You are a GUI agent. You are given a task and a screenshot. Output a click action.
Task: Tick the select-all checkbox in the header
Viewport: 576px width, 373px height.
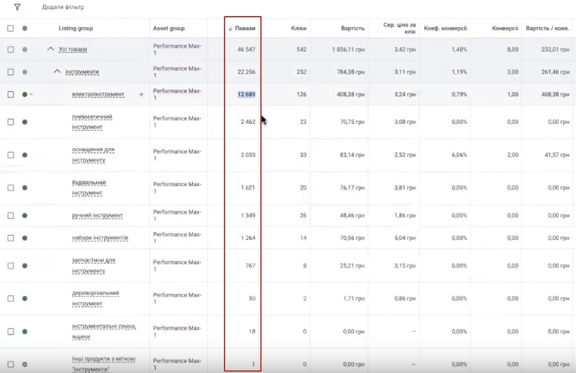pyautogui.click(x=10, y=28)
